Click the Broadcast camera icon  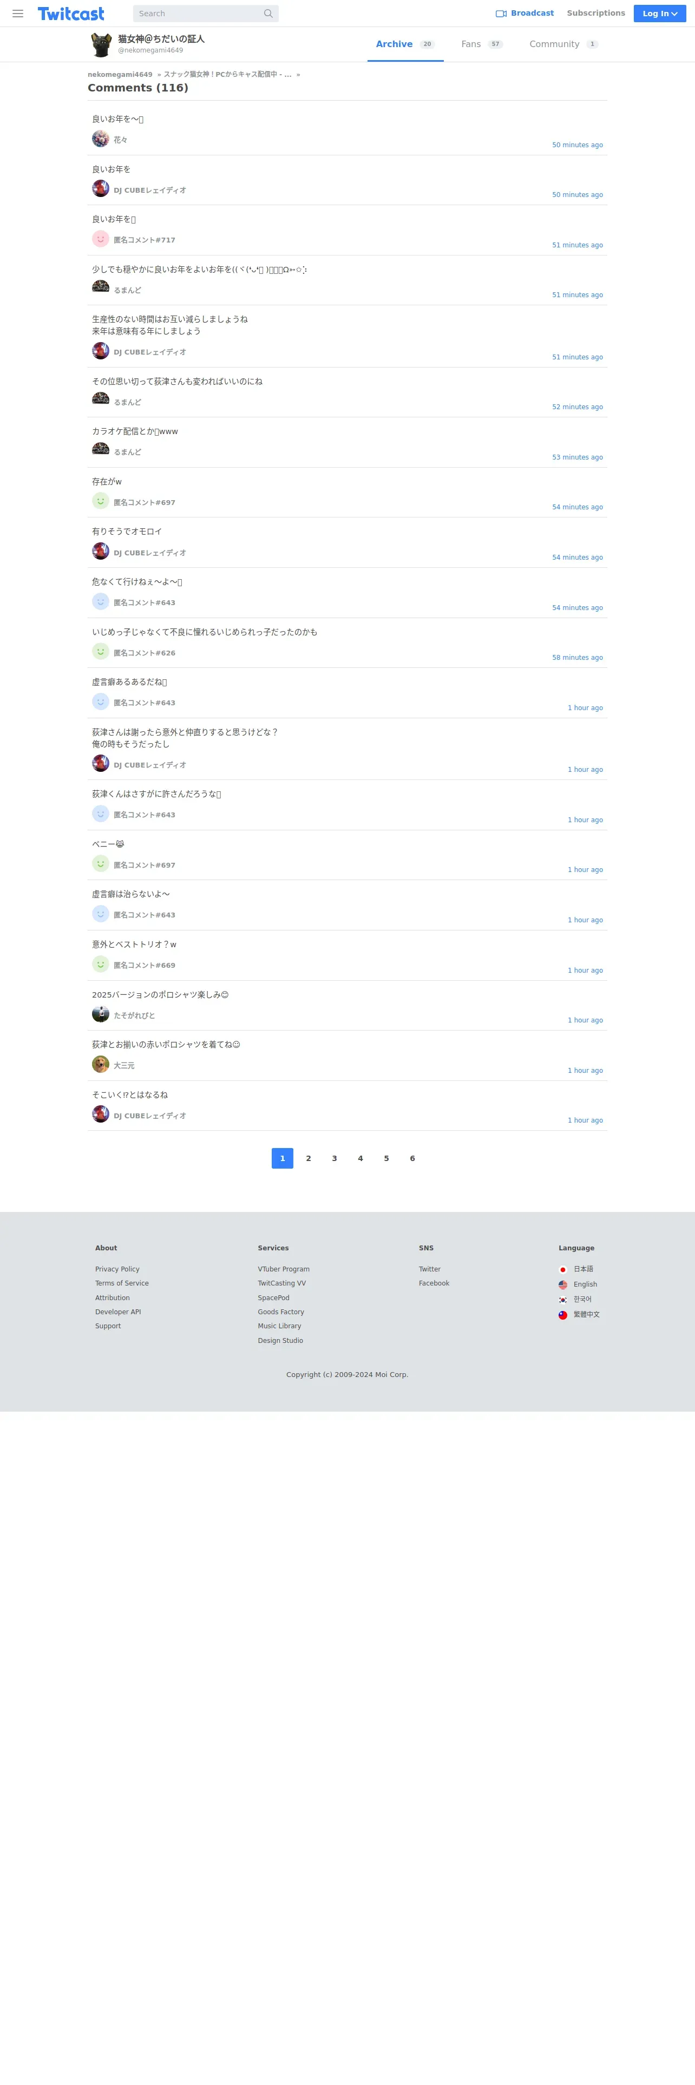pos(501,14)
